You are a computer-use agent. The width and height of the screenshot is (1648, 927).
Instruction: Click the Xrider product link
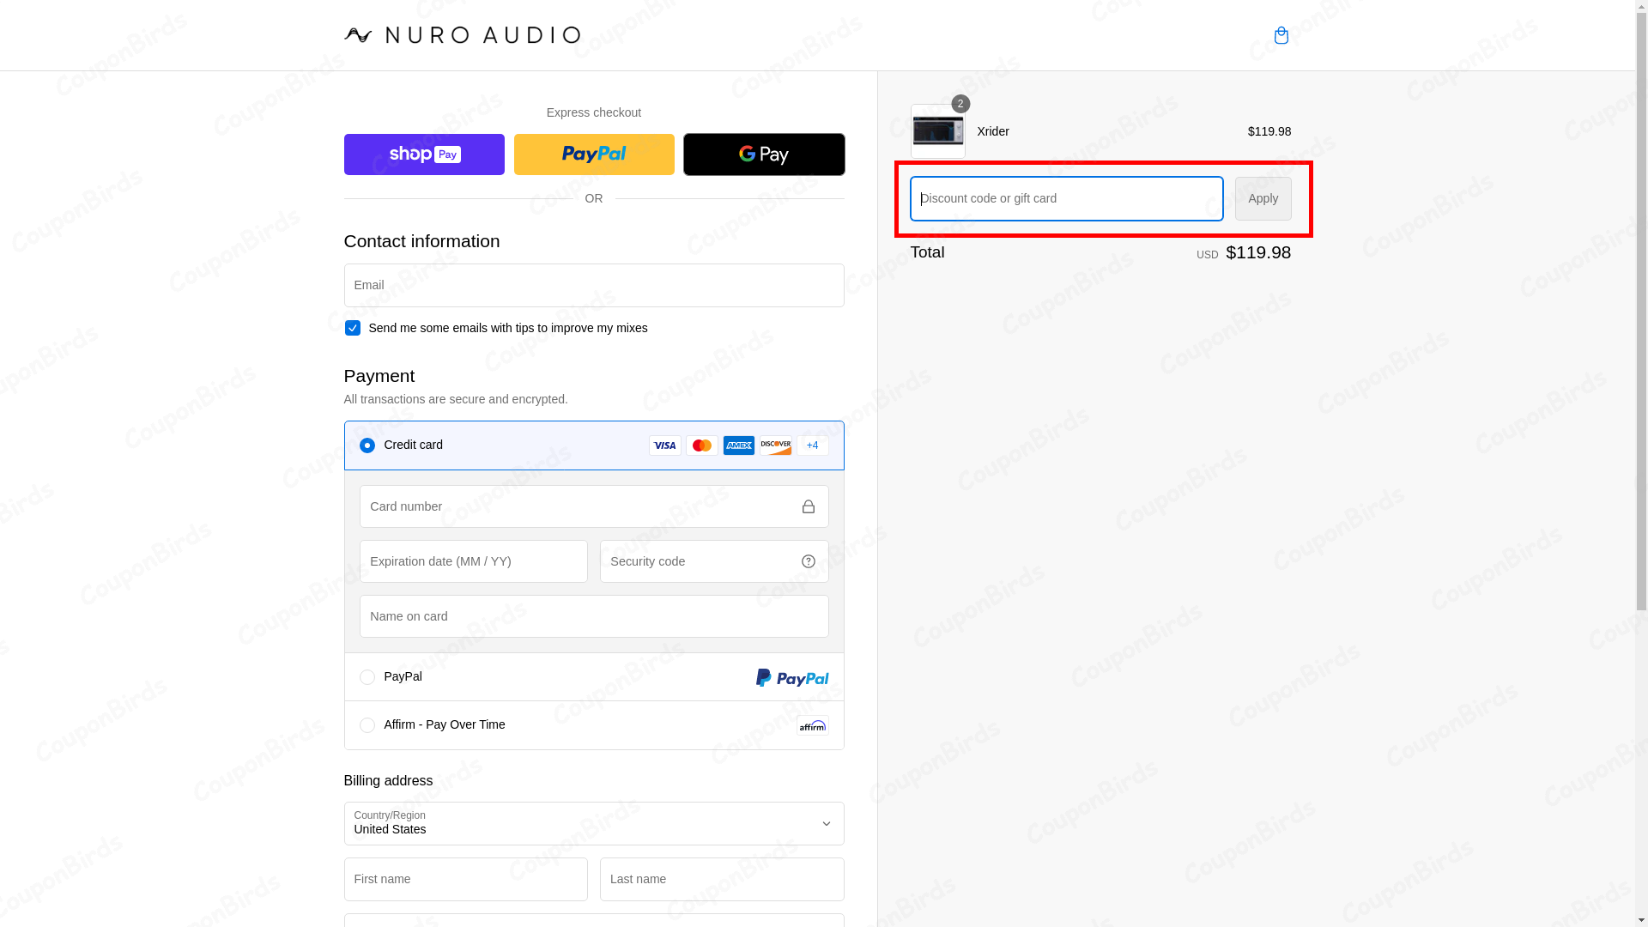pyautogui.click(x=993, y=131)
